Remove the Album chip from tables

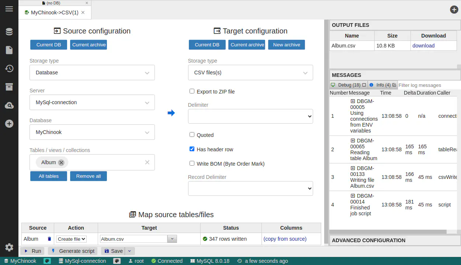point(61,163)
